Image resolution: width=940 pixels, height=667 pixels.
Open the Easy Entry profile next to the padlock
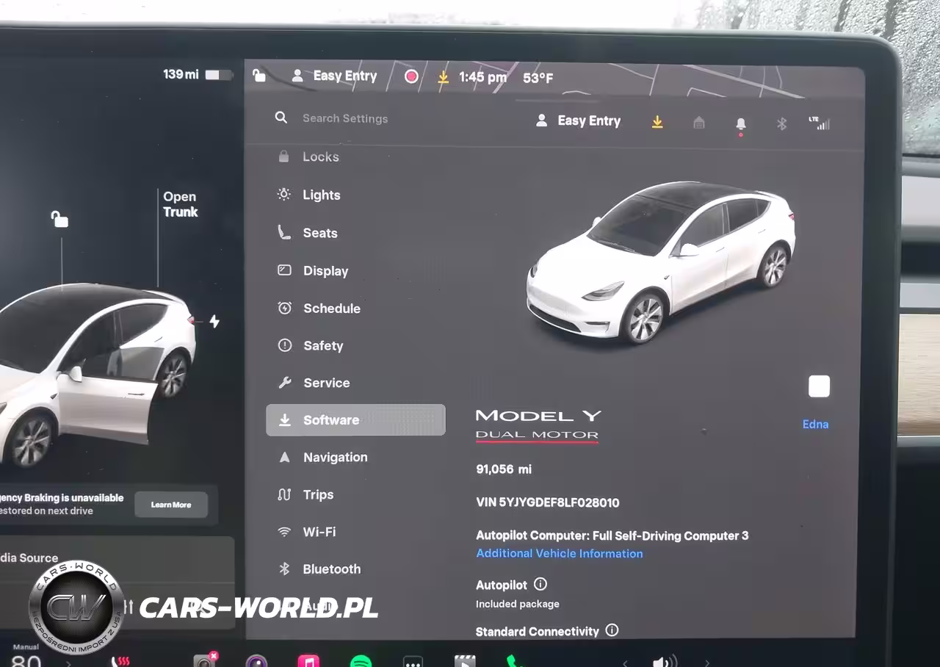click(x=335, y=76)
